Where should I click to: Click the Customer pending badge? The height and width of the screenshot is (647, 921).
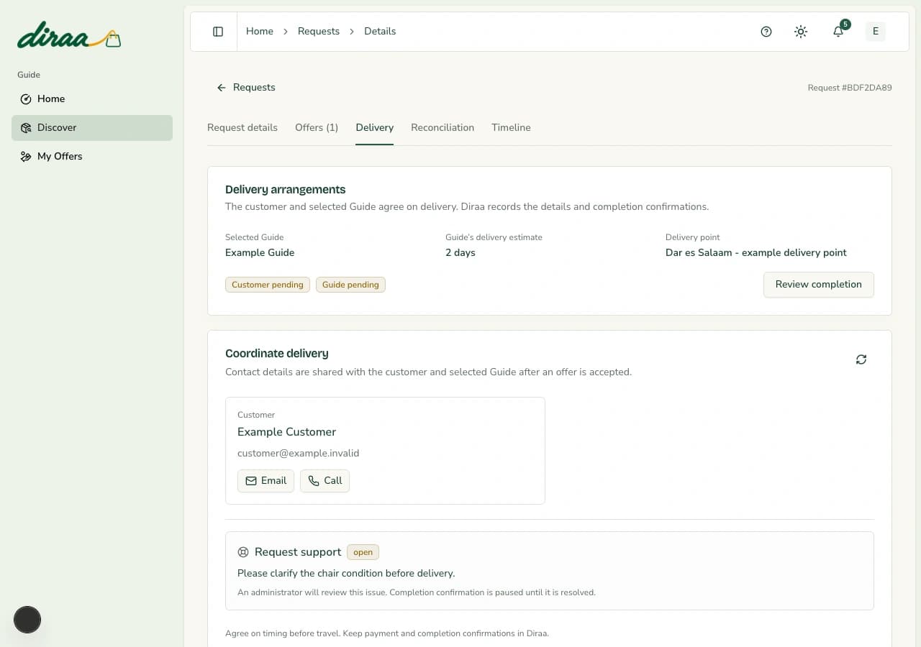(268, 285)
